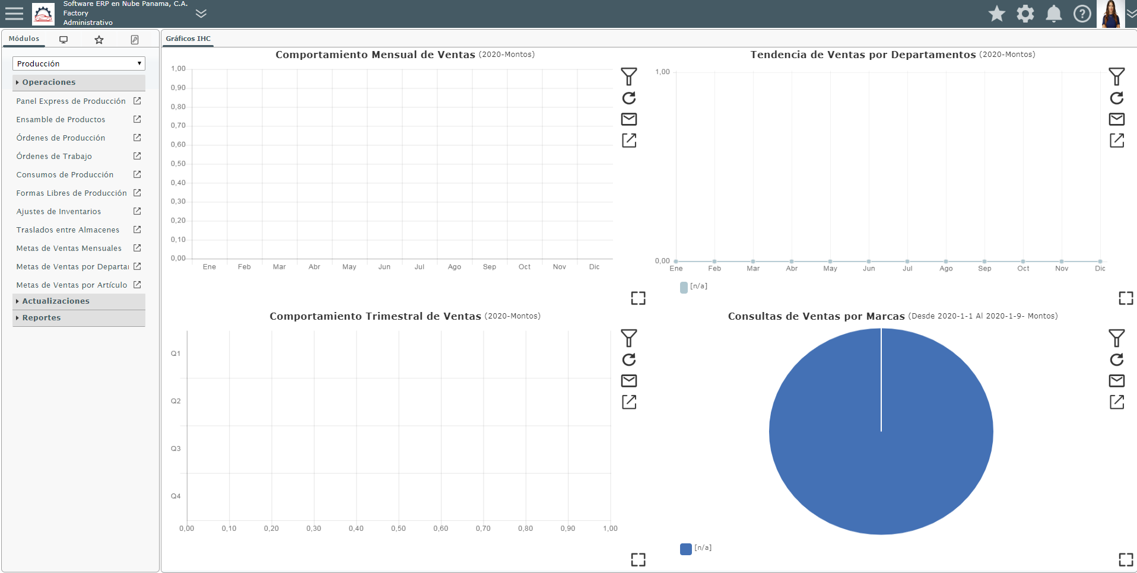This screenshot has height=573, width=1137.
Task: Open Panel Express de Producción
Action: pos(71,101)
